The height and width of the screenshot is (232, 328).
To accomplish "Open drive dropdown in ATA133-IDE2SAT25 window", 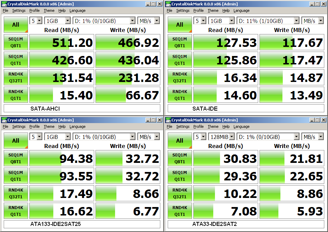I will pyautogui.click(x=104, y=137).
